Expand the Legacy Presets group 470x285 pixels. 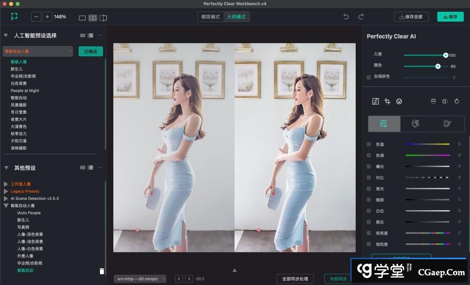(x=6, y=191)
